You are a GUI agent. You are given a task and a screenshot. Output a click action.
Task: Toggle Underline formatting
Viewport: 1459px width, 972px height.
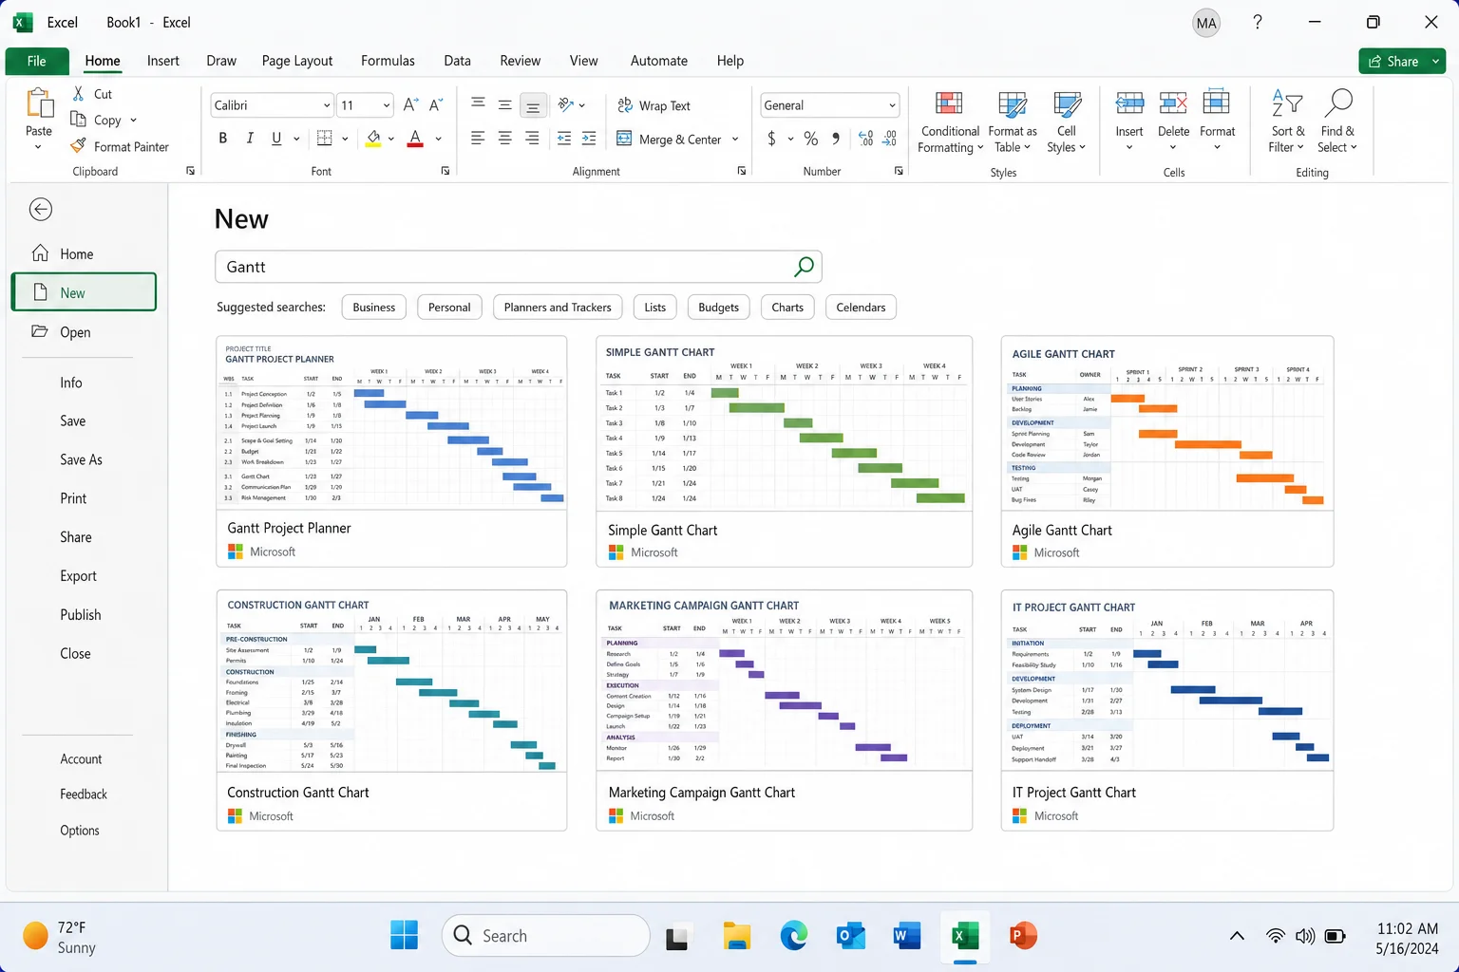(276, 139)
